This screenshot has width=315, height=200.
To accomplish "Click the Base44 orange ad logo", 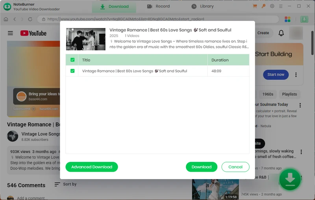I will point(21,96).
